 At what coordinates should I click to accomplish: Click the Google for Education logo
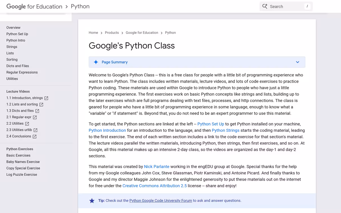point(34,7)
